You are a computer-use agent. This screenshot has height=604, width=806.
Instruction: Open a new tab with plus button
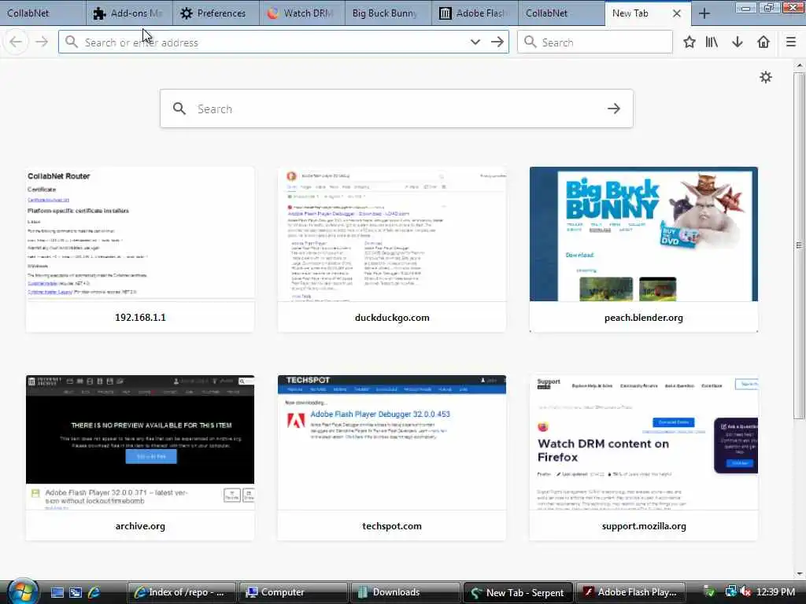(x=704, y=13)
